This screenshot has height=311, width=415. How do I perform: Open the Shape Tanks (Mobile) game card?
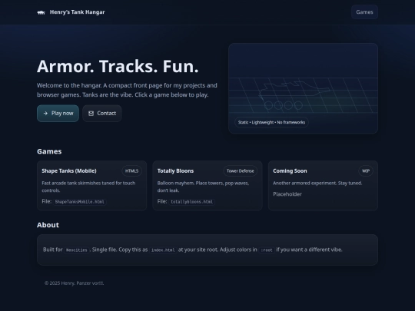click(x=92, y=186)
